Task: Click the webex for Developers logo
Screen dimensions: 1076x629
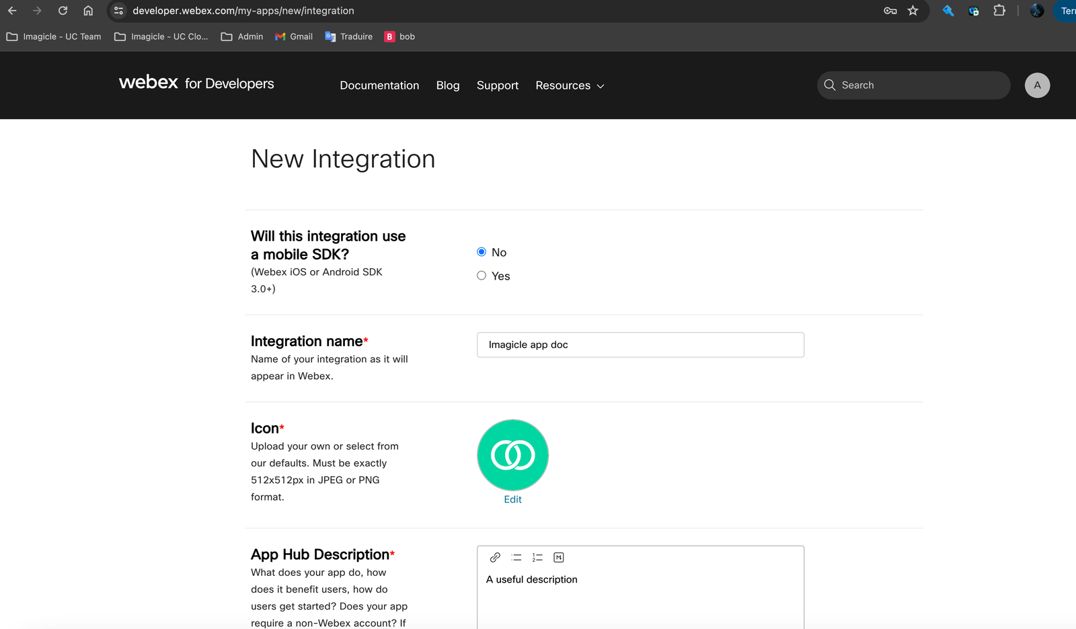Action: pyautogui.click(x=196, y=83)
